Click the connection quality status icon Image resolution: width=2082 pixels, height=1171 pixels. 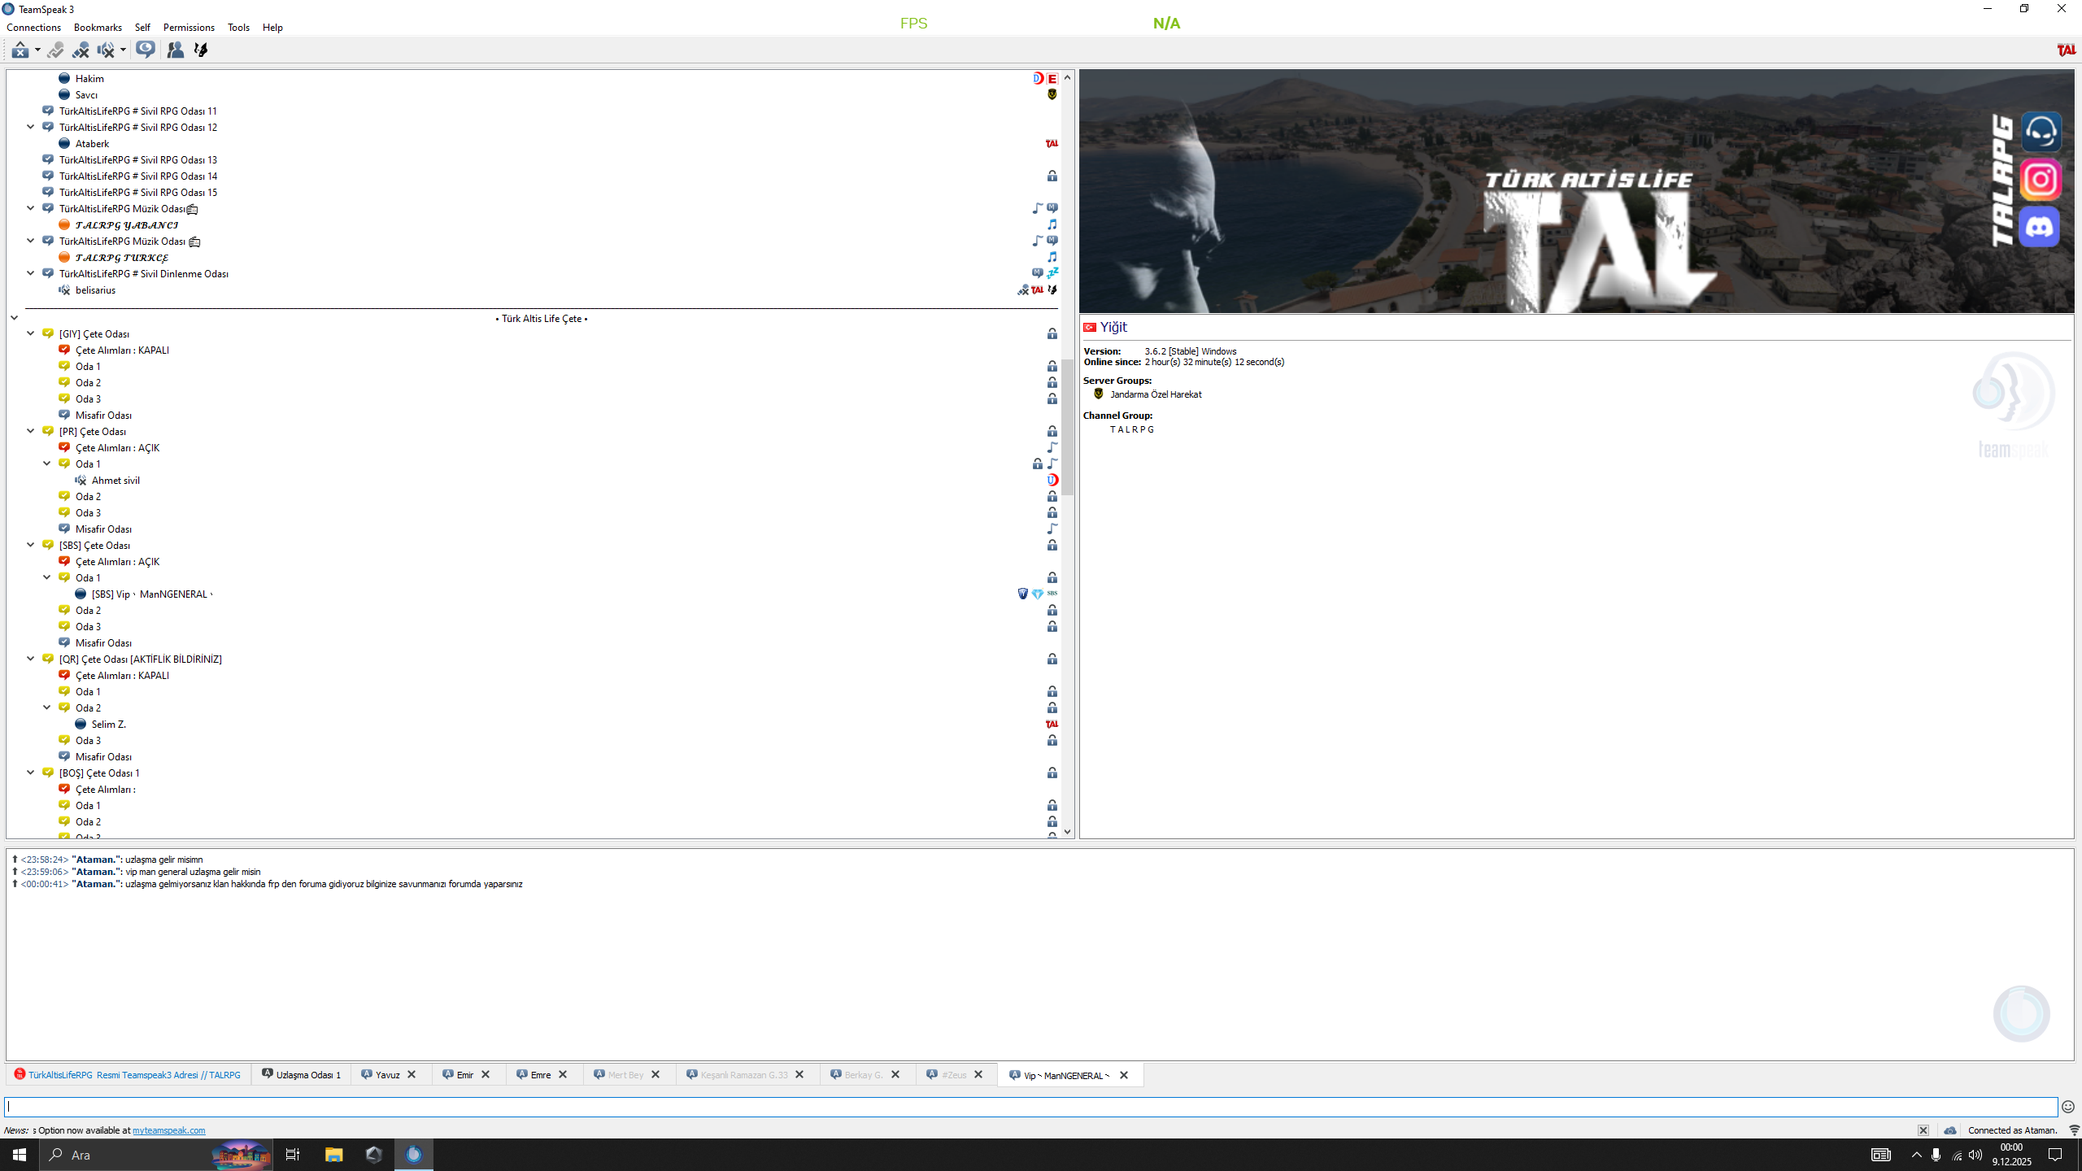pos(2074,1130)
